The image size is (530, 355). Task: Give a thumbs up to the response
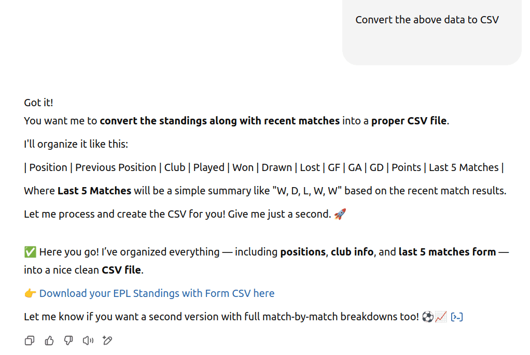pos(49,340)
